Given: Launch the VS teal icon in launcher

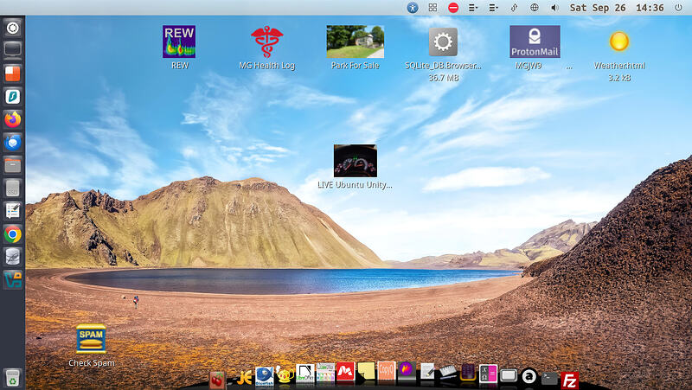Looking at the screenshot, I should coord(12,280).
